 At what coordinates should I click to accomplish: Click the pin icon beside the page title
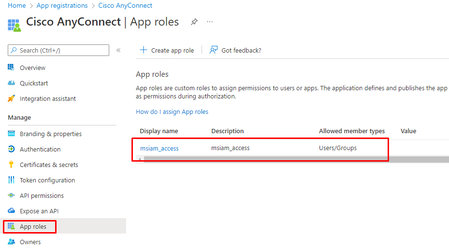[194, 22]
